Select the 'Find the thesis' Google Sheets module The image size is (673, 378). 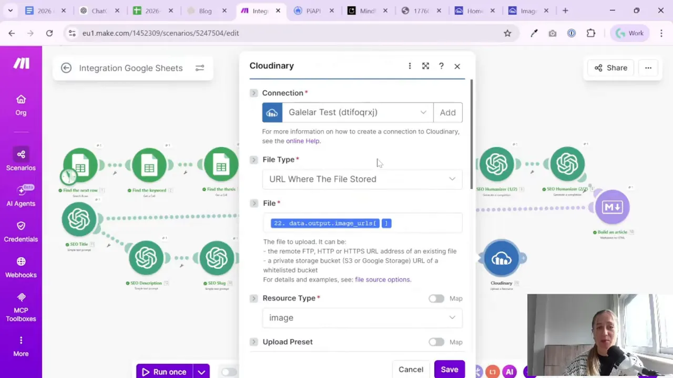pyautogui.click(x=221, y=165)
